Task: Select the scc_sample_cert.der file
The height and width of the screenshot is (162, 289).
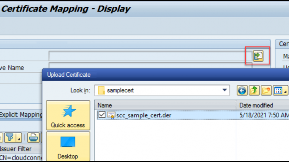Action: click(144, 115)
